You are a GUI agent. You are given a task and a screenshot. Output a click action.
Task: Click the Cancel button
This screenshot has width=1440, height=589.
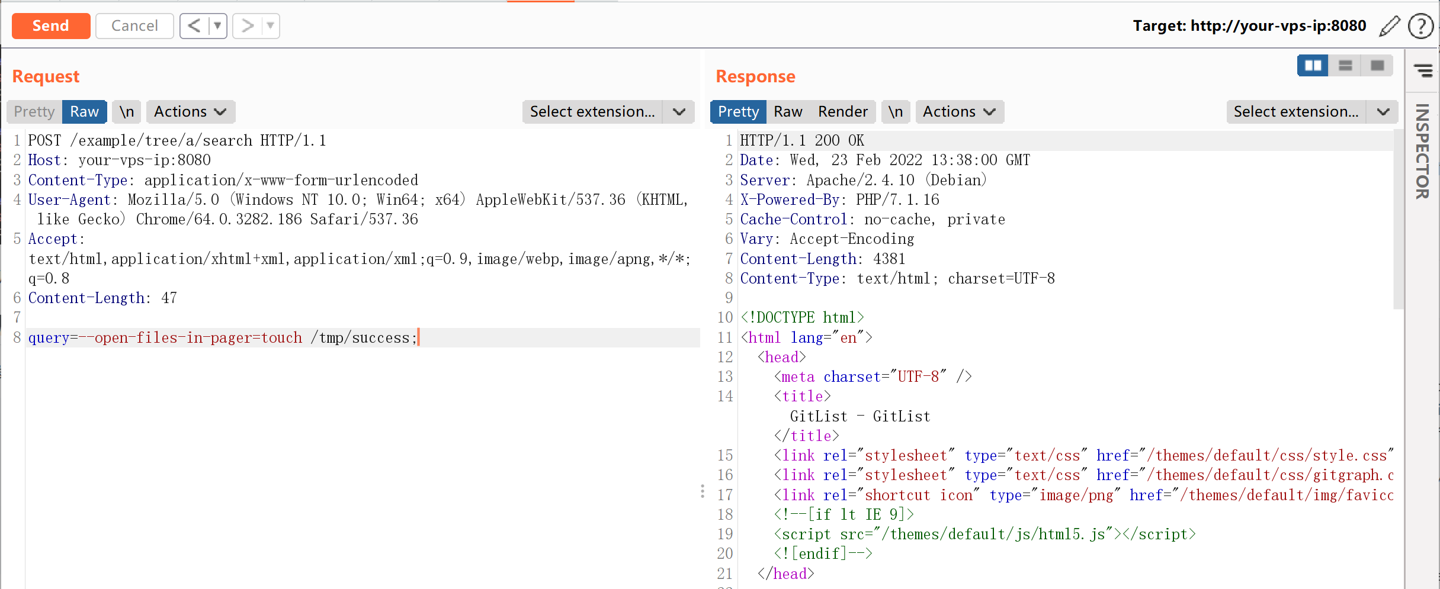point(134,26)
